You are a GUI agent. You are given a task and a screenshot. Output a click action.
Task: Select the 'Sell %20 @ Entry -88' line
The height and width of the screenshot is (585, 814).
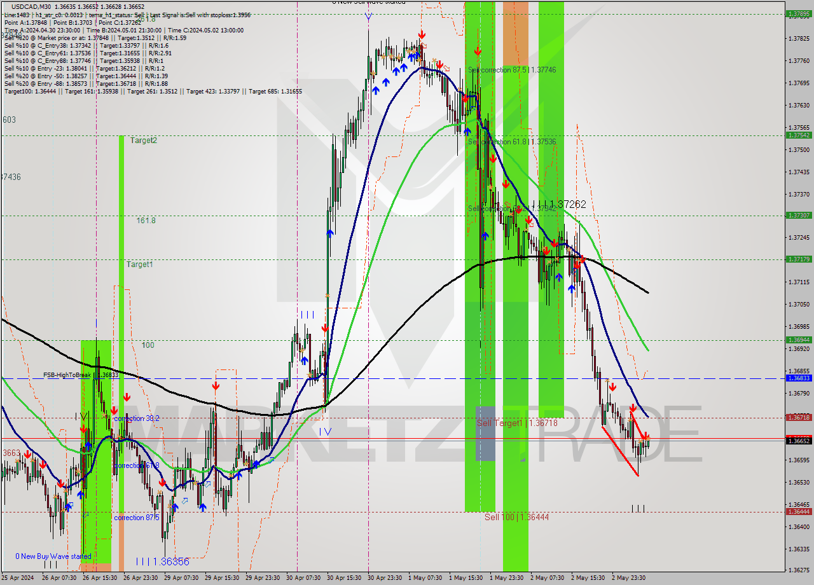86,83
